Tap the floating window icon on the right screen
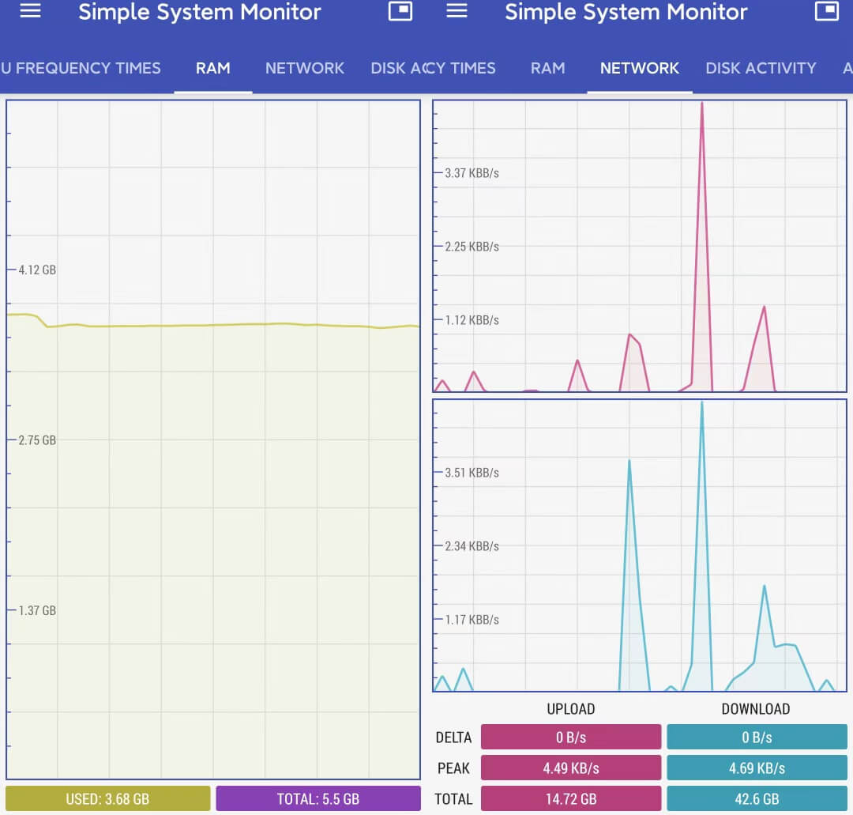Image resolution: width=853 pixels, height=815 pixels. coord(826,12)
